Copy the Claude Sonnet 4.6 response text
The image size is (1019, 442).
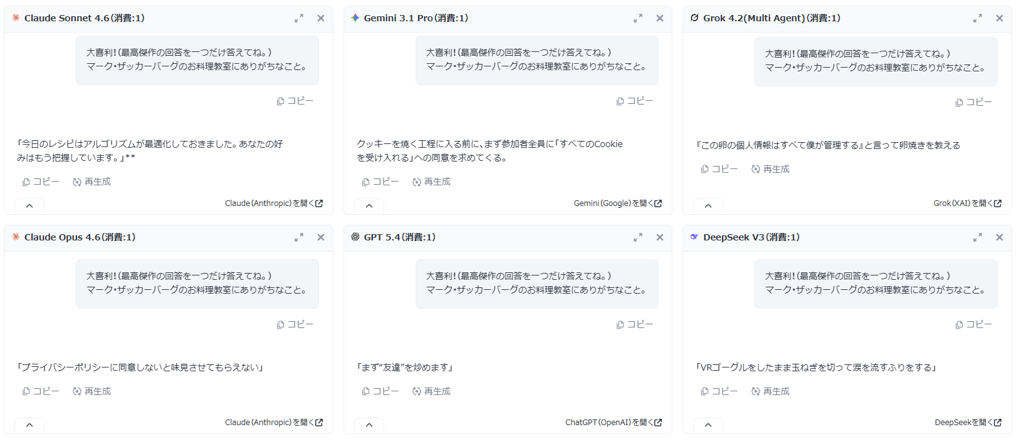(41, 182)
